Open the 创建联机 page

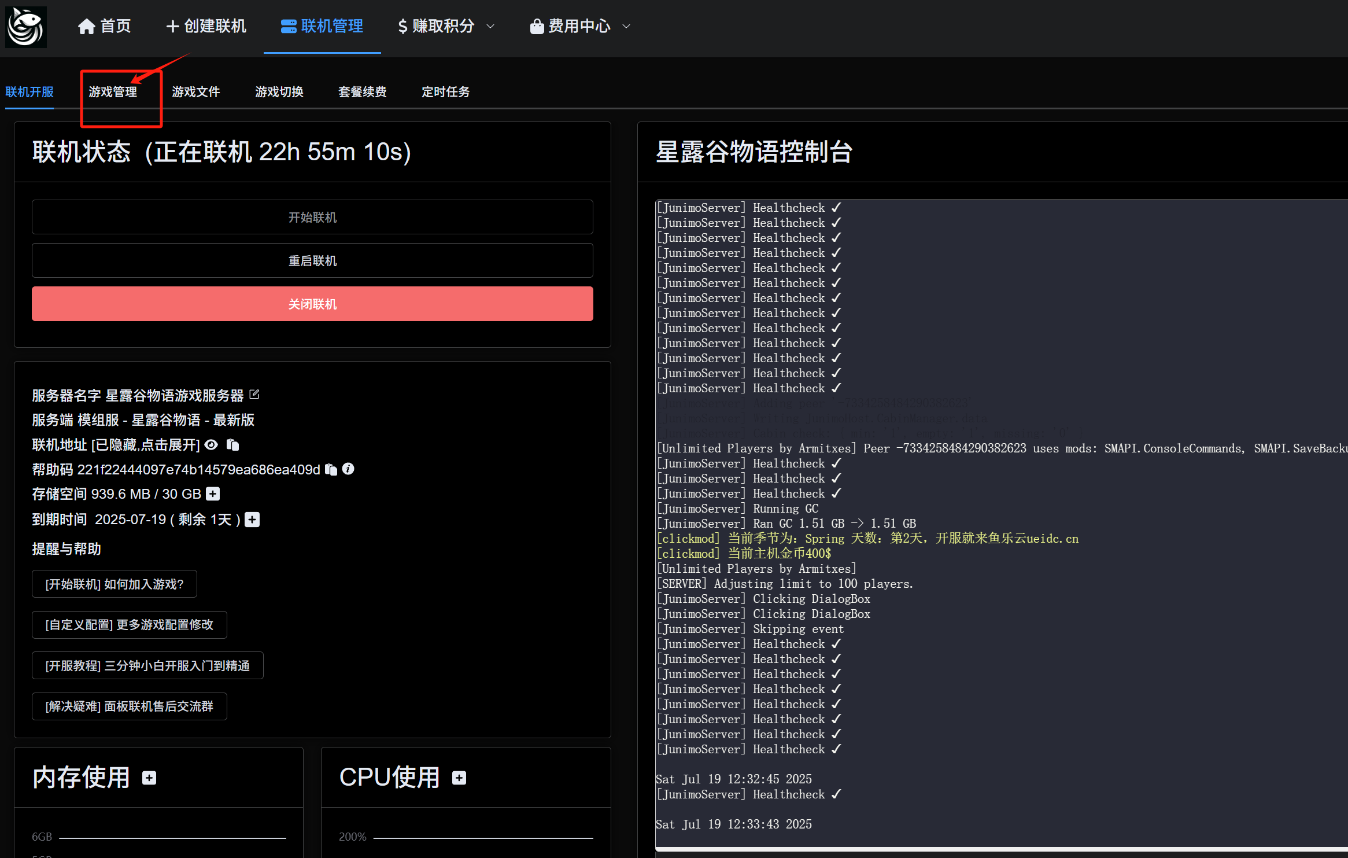tap(206, 26)
